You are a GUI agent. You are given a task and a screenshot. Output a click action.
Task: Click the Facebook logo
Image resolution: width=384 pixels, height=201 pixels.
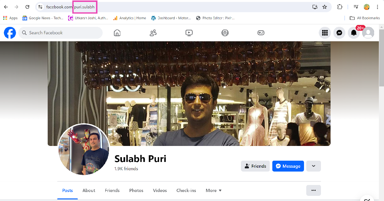coord(10,33)
